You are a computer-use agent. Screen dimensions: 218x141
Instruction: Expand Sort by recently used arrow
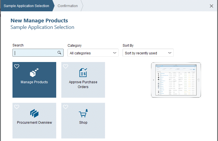pos(170,53)
